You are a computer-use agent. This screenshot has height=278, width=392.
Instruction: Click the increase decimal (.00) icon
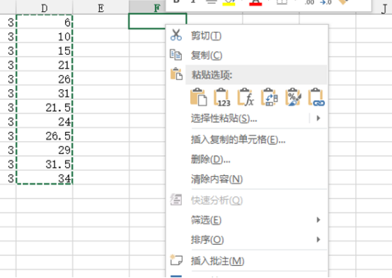point(309,3)
